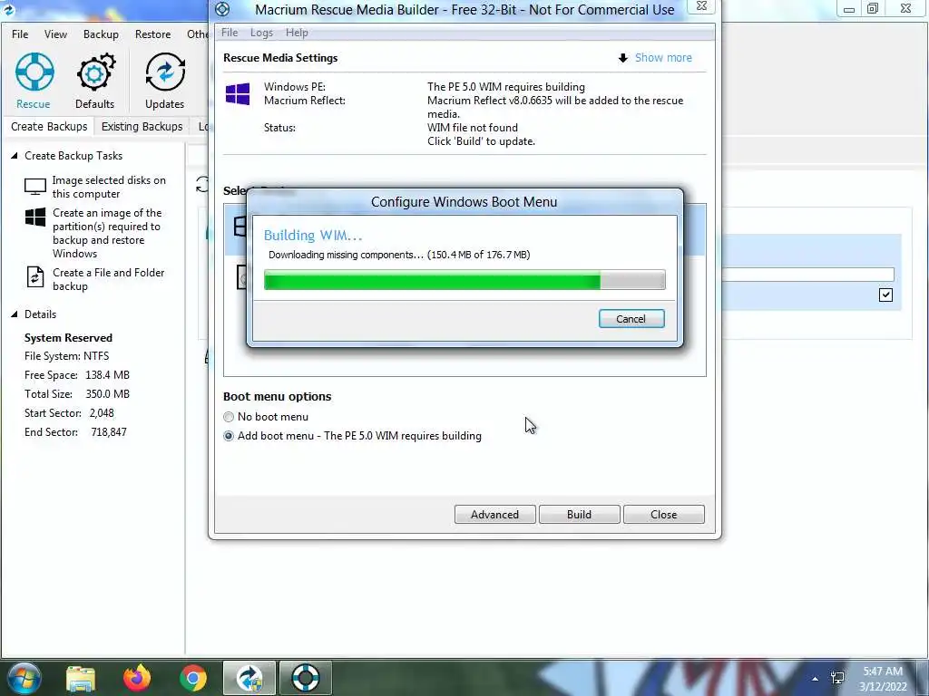Open the Backup menu
Image resolution: width=929 pixels, height=696 pixels.
pyautogui.click(x=101, y=34)
